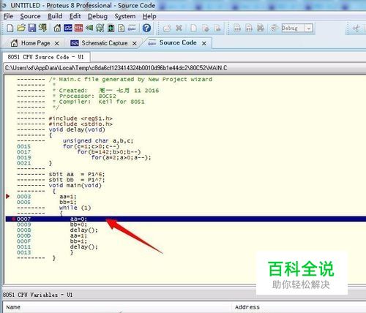The width and height of the screenshot is (366, 313).
Task: Click the 'aa=1;' line at address 000D
Action: click(x=78, y=235)
